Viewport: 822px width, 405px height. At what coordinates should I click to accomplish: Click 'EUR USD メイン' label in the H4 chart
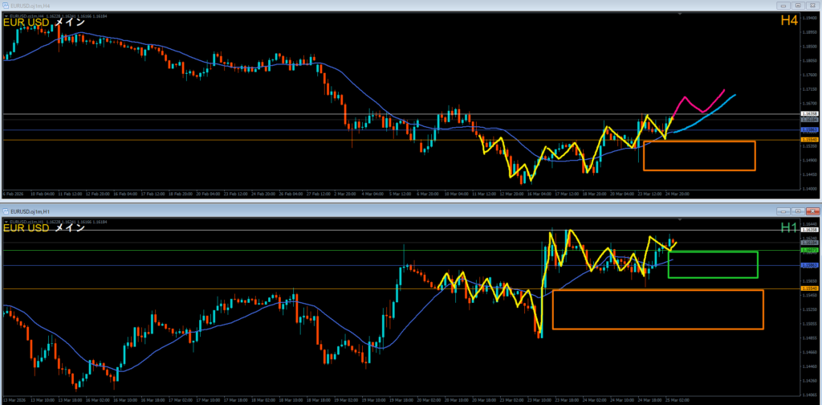point(44,22)
